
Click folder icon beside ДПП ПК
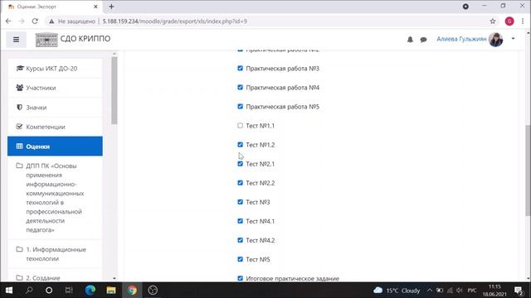19,166
